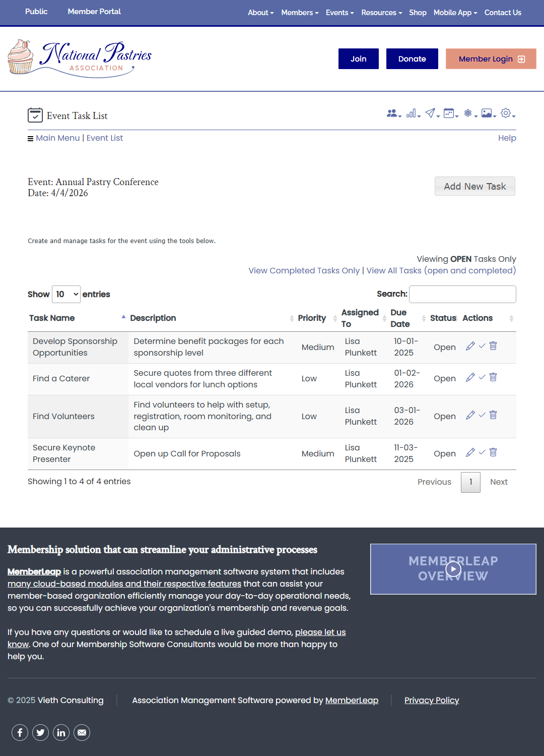The image size is (544, 756).
Task: Open the settings gear icon menu
Action: click(508, 113)
